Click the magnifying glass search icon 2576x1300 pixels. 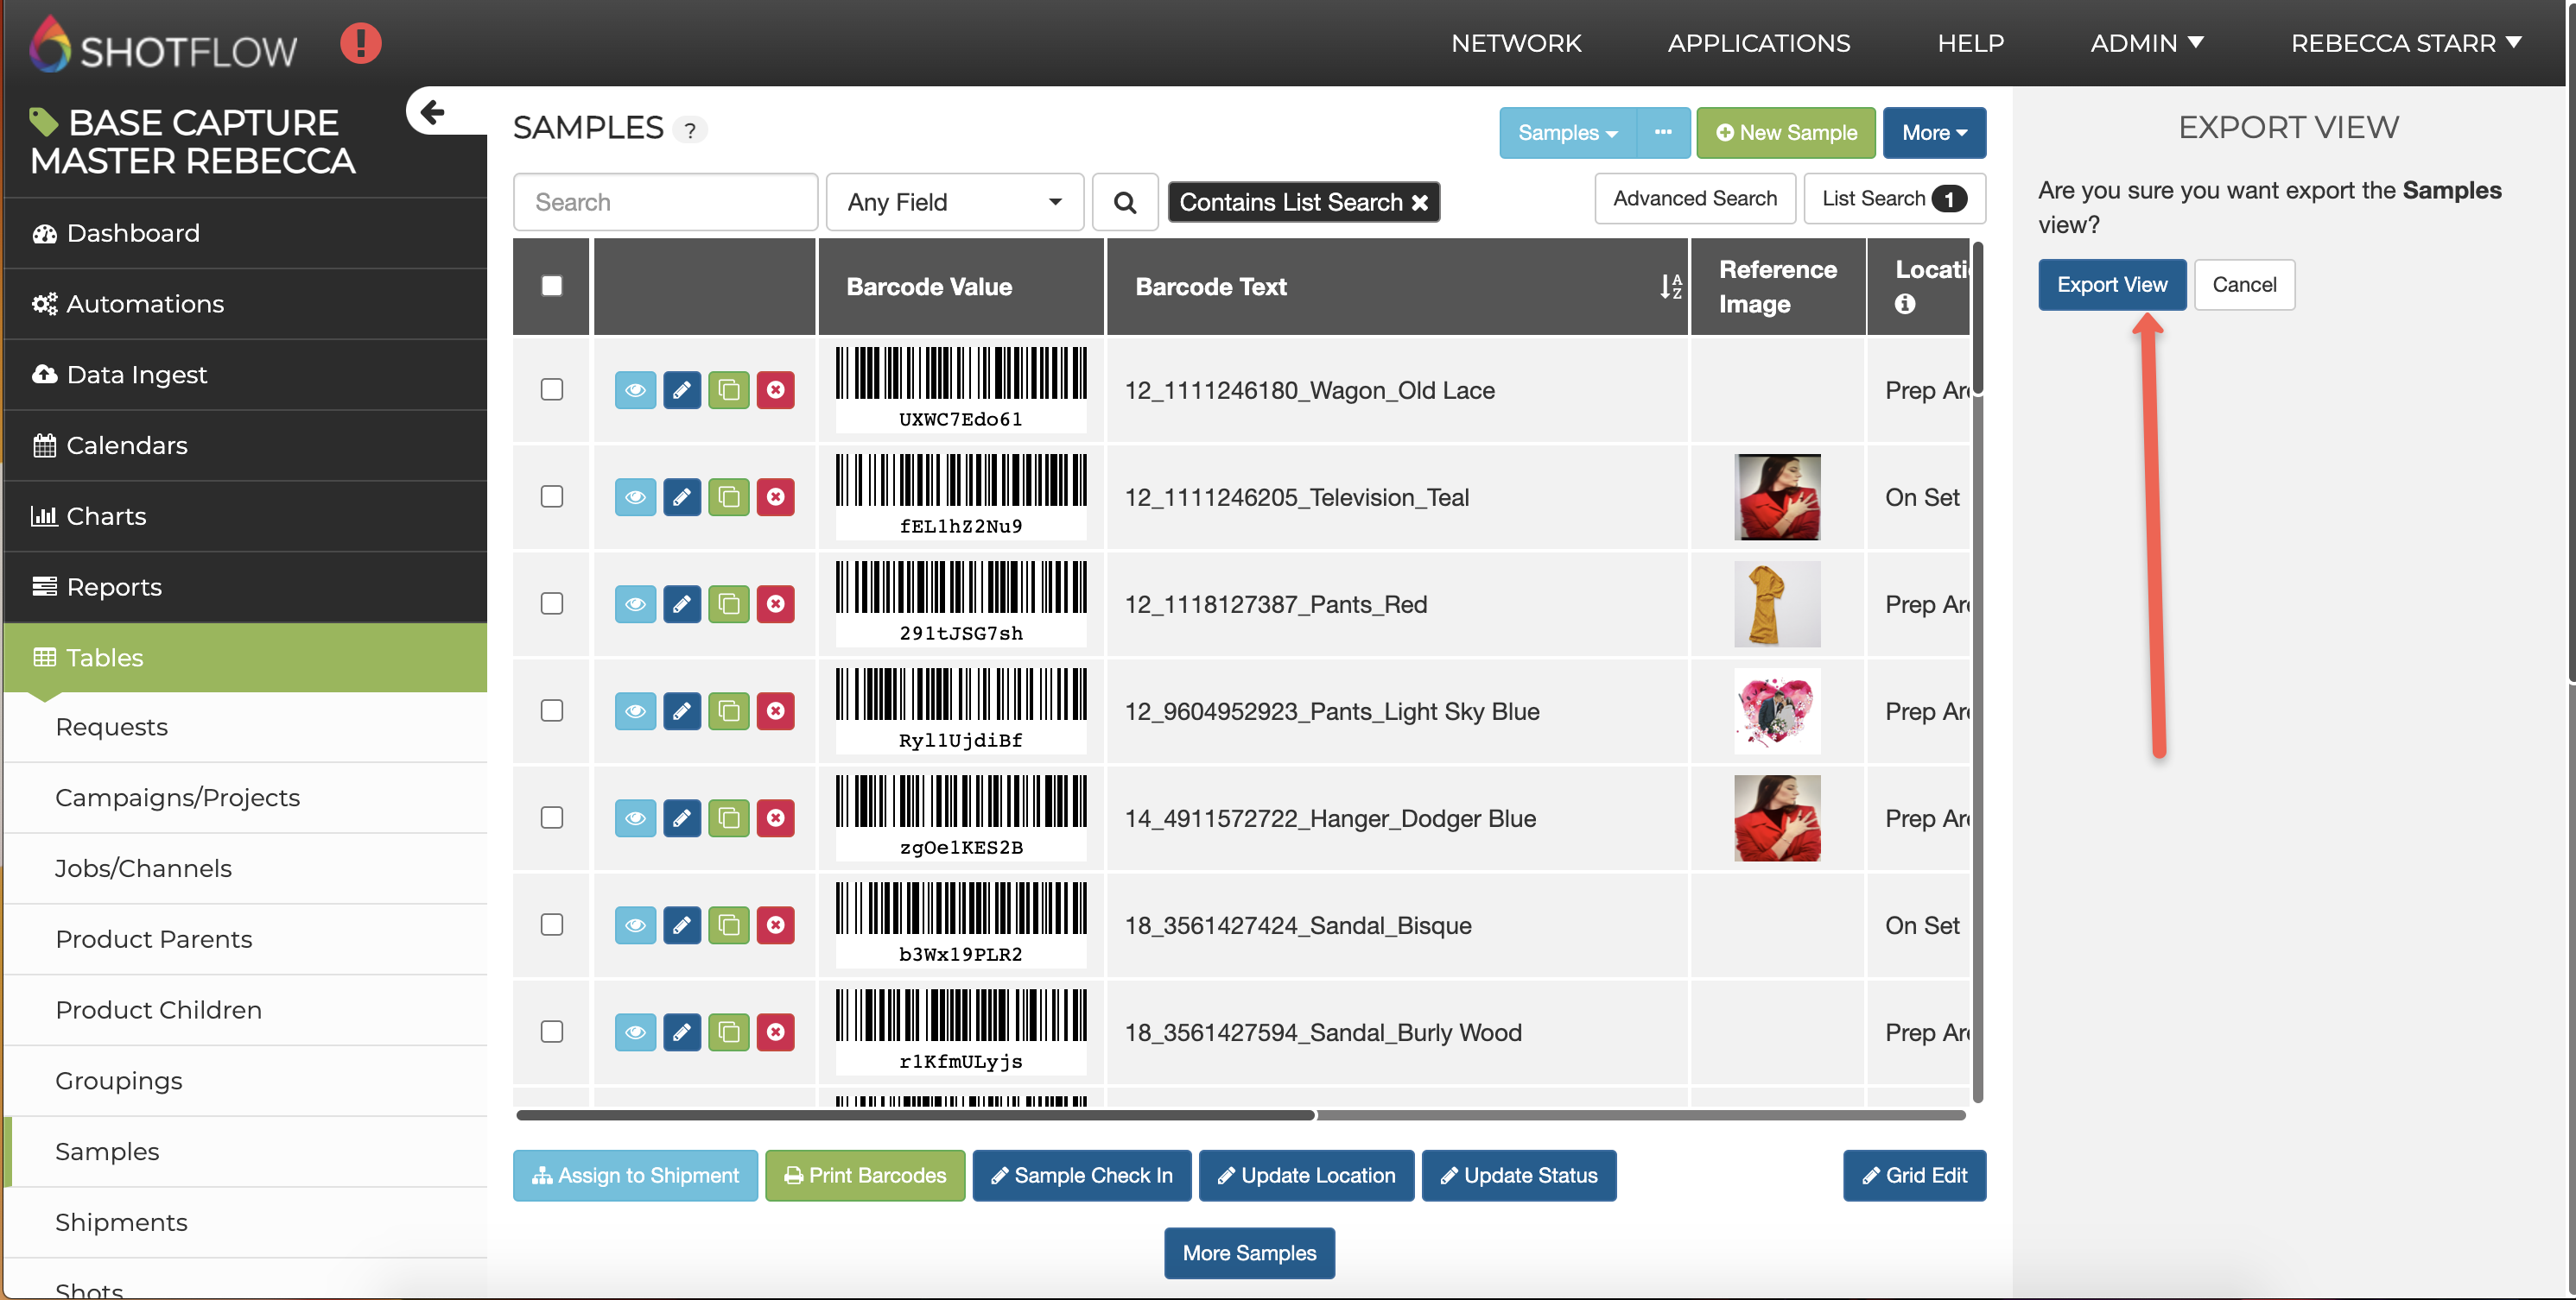tap(1124, 203)
